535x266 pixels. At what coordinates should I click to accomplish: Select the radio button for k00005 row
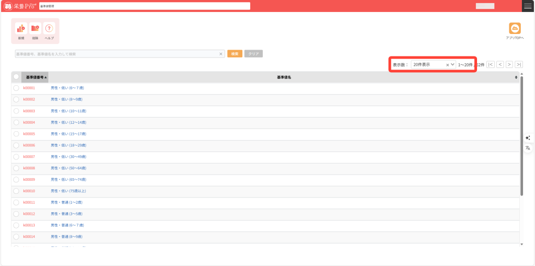[x=16, y=134]
